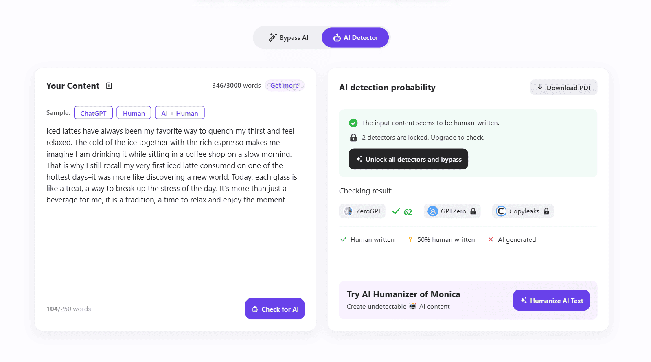The height and width of the screenshot is (362, 651).
Task: Load the AI + Human sample
Action: click(180, 113)
